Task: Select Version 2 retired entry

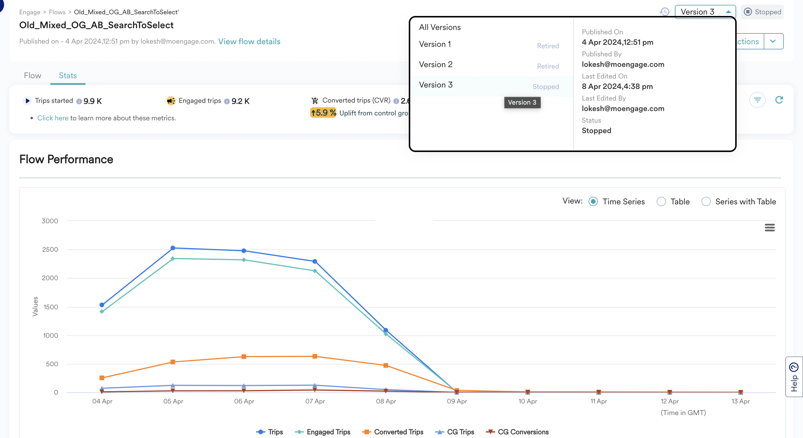Action: pyautogui.click(x=436, y=65)
